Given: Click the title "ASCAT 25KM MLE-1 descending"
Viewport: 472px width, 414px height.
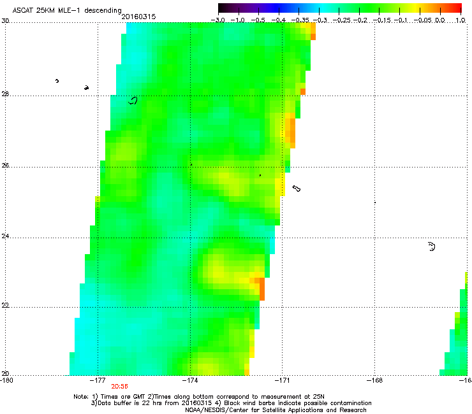Looking at the screenshot, I should point(67,10).
